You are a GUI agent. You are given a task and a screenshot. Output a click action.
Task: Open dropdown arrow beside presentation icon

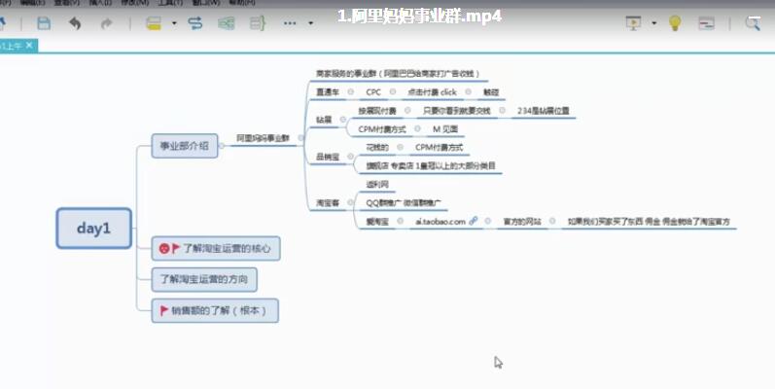[653, 23]
